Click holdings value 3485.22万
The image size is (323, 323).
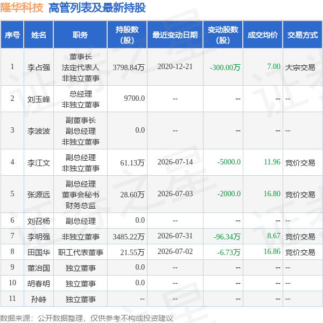point(129,237)
